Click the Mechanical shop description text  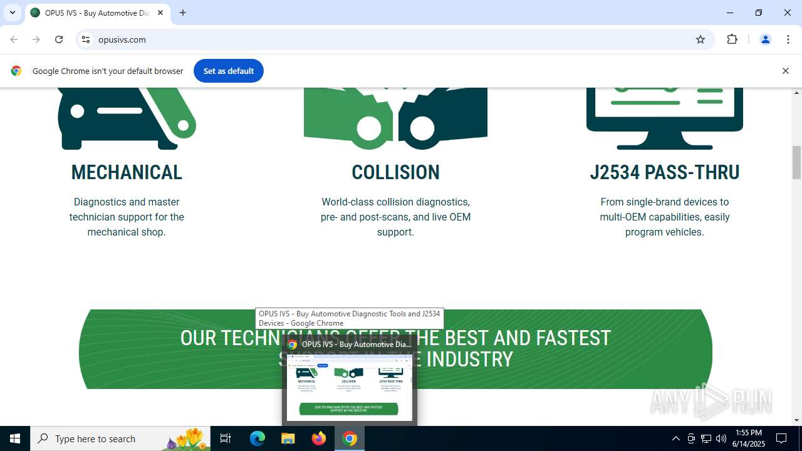(x=127, y=217)
